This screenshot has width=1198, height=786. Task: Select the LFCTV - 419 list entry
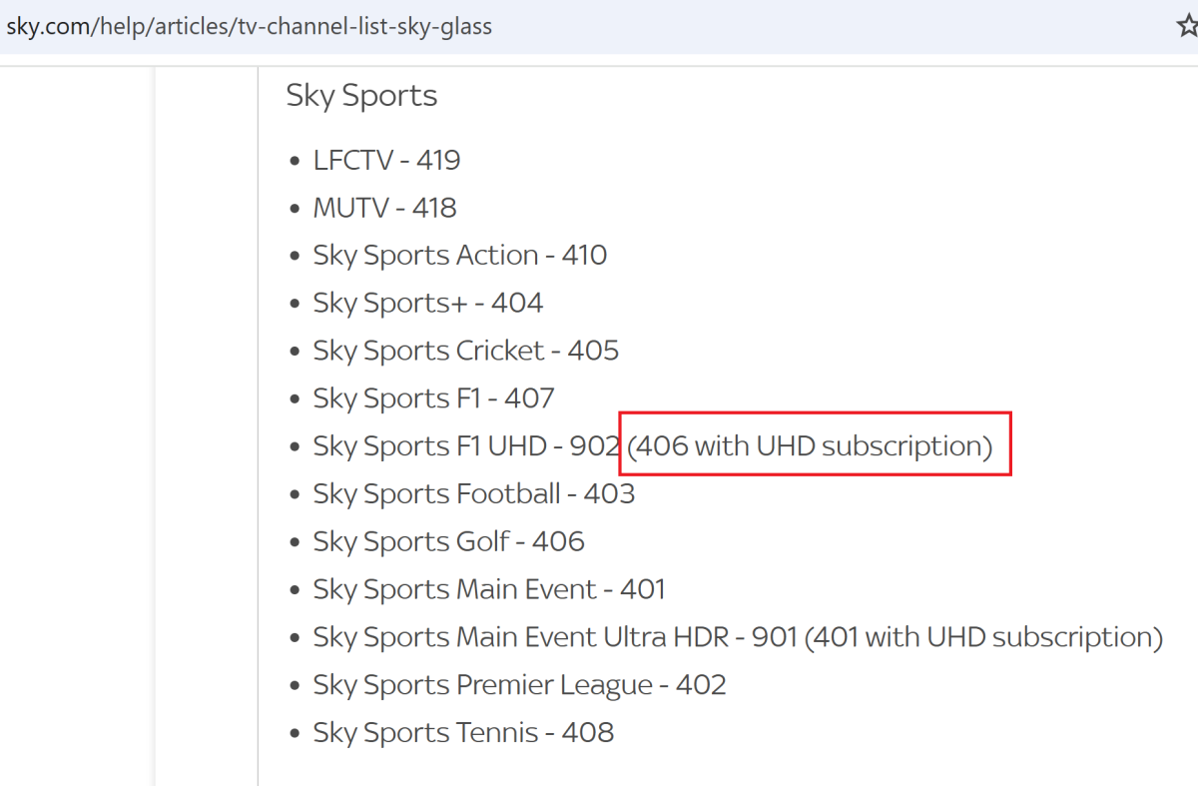pyautogui.click(x=386, y=160)
